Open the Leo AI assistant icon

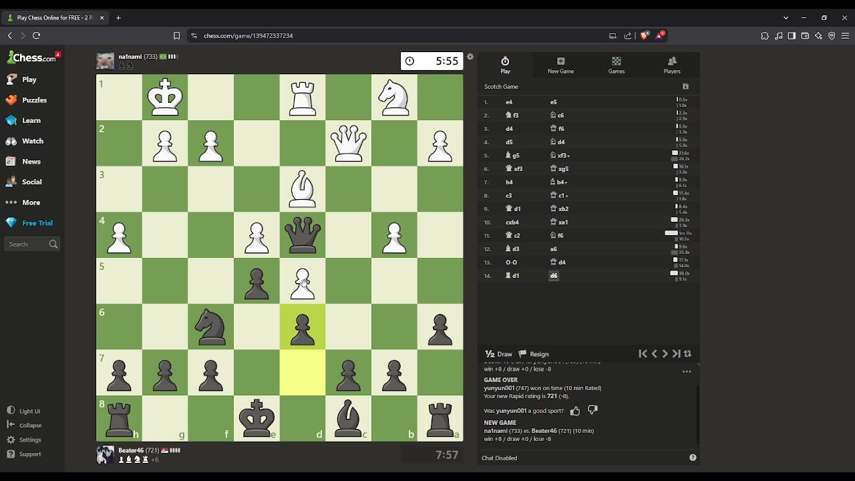[818, 35]
